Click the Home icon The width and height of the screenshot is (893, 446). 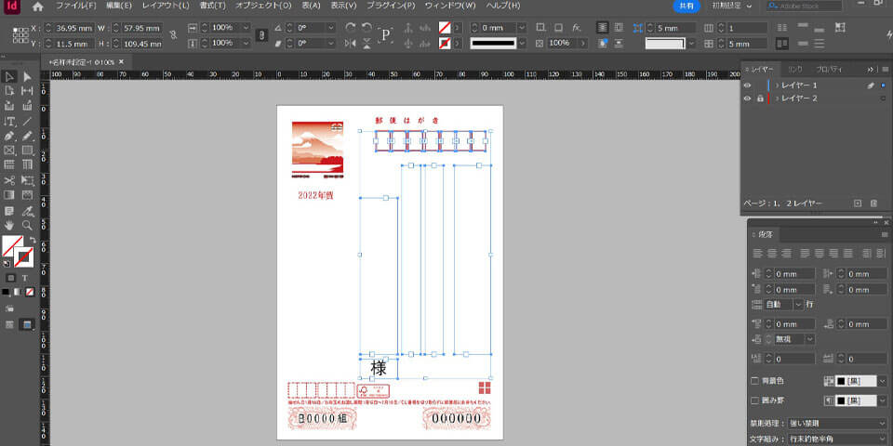tap(37, 7)
